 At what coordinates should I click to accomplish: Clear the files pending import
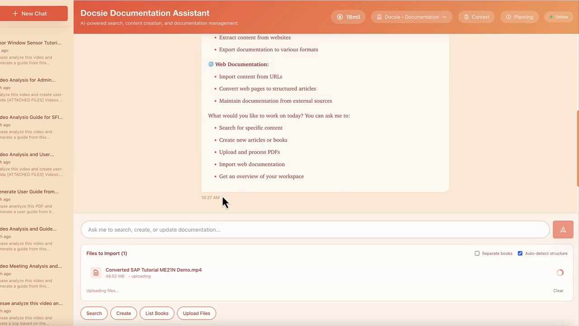pyautogui.click(x=558, y=290)
